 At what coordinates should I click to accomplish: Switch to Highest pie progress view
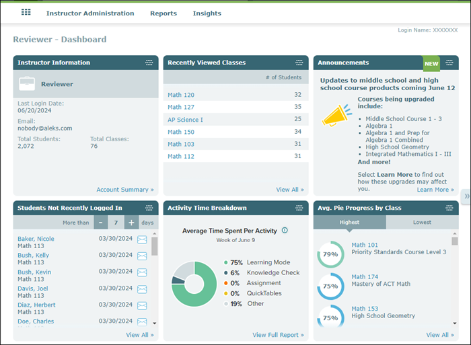[349, 223]
